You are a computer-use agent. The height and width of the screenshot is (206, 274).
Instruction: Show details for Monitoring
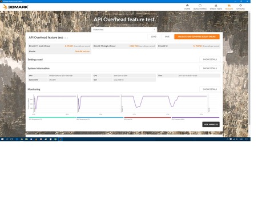210,89
